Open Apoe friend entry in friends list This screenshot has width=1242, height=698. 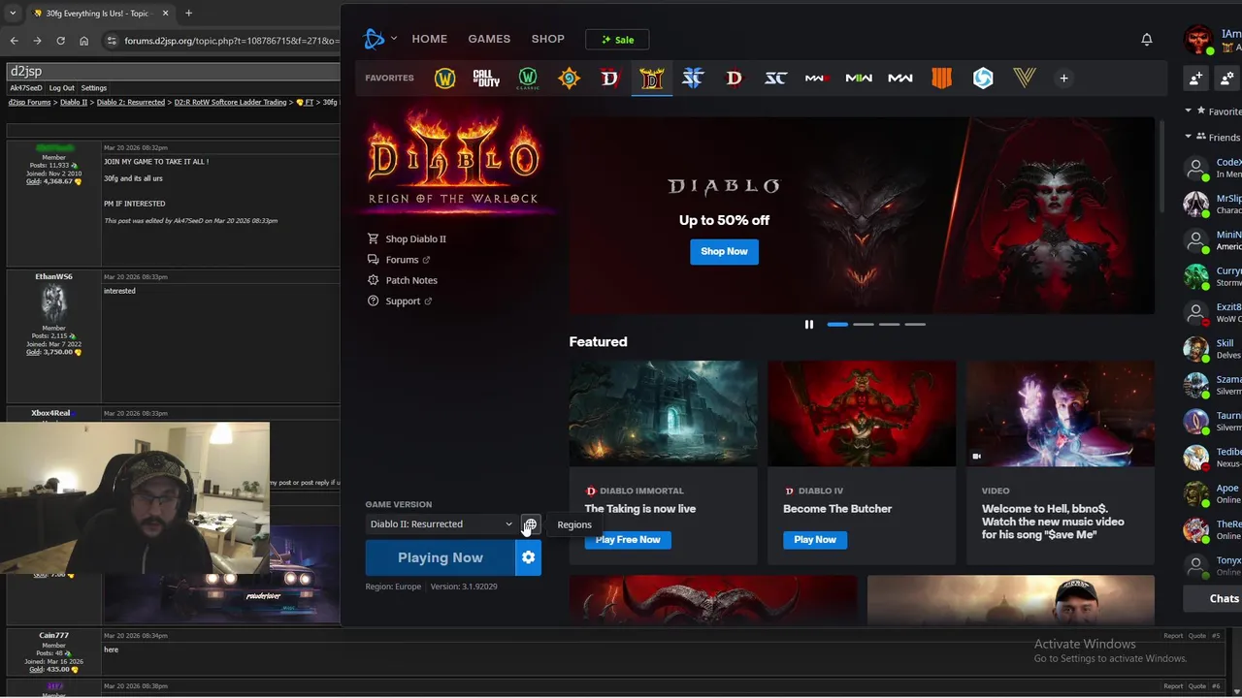point(1213,493)
